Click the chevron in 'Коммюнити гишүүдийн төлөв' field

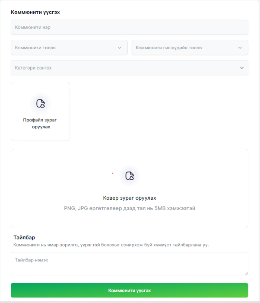pos(240,48)
